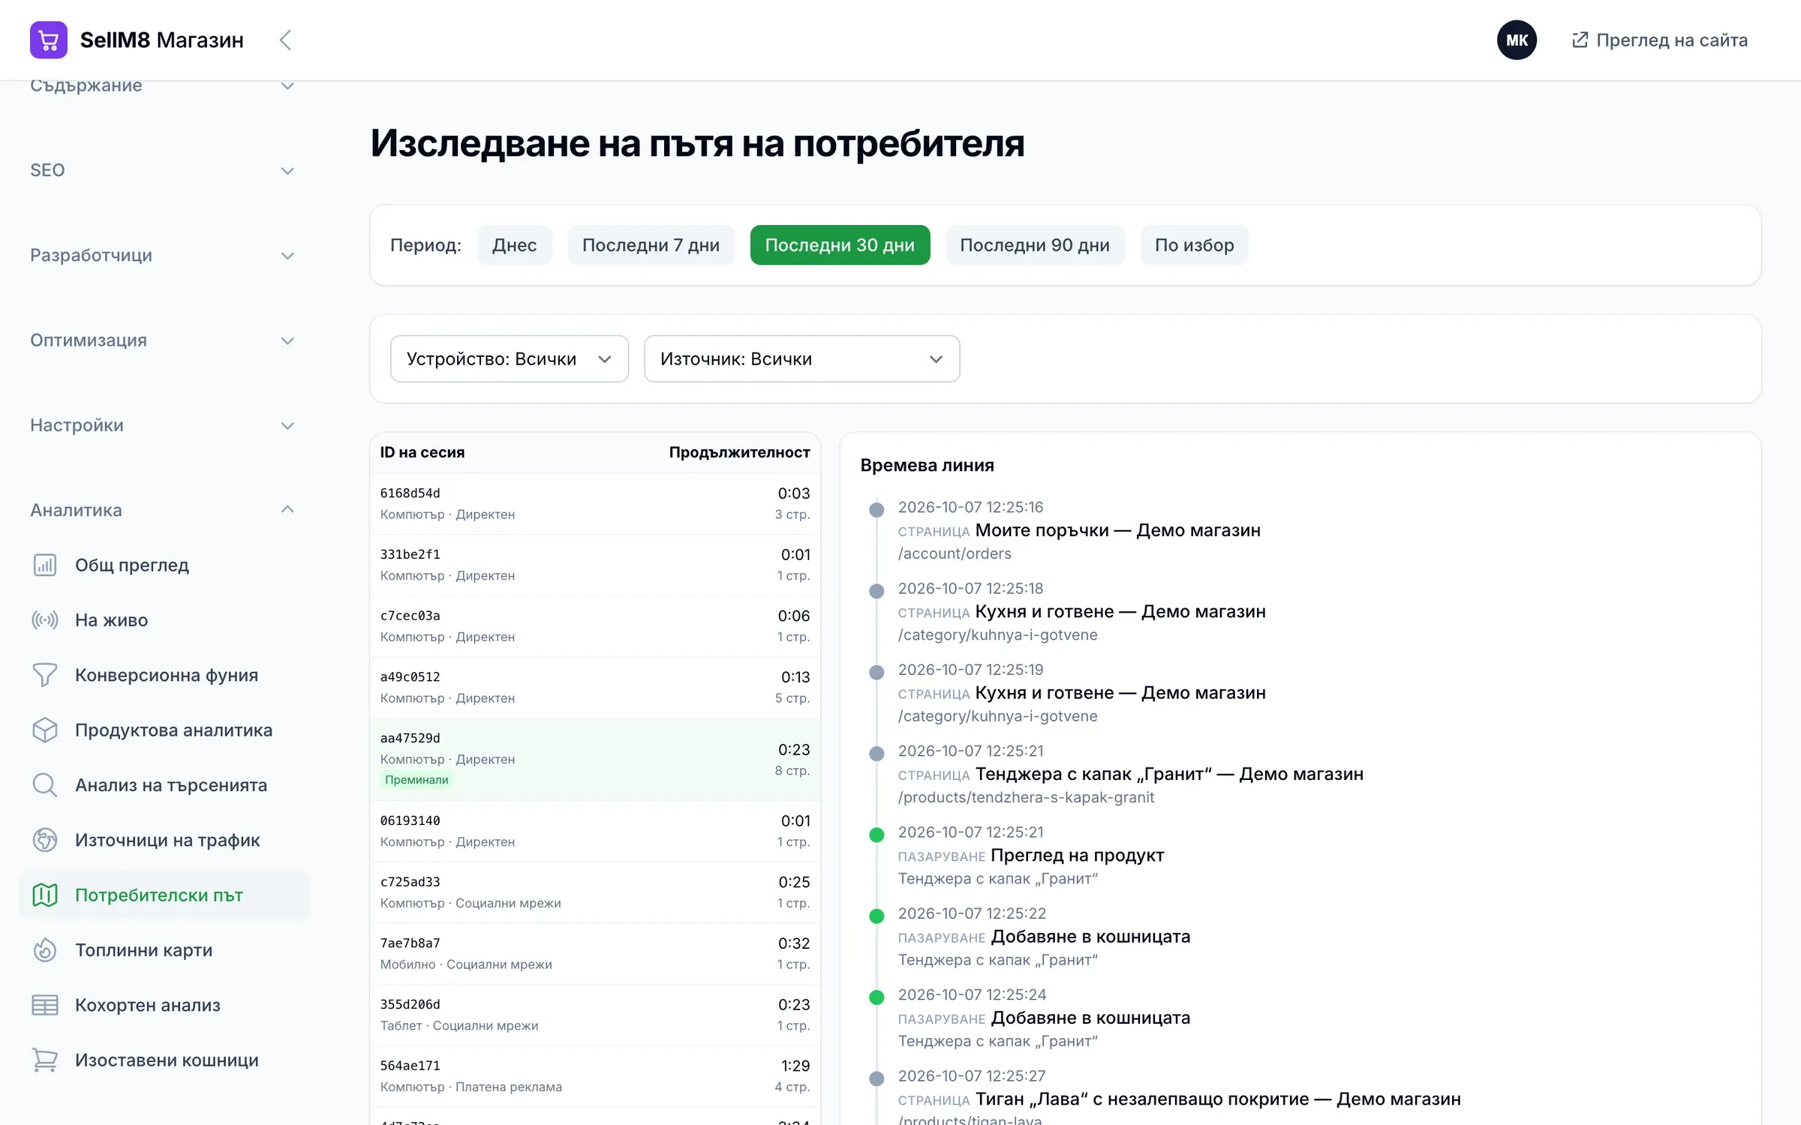The image size is (1801, 1125).
Task: Open Източници на трафик globe icon
Action: pyautogui.click(x=45, y=840)
